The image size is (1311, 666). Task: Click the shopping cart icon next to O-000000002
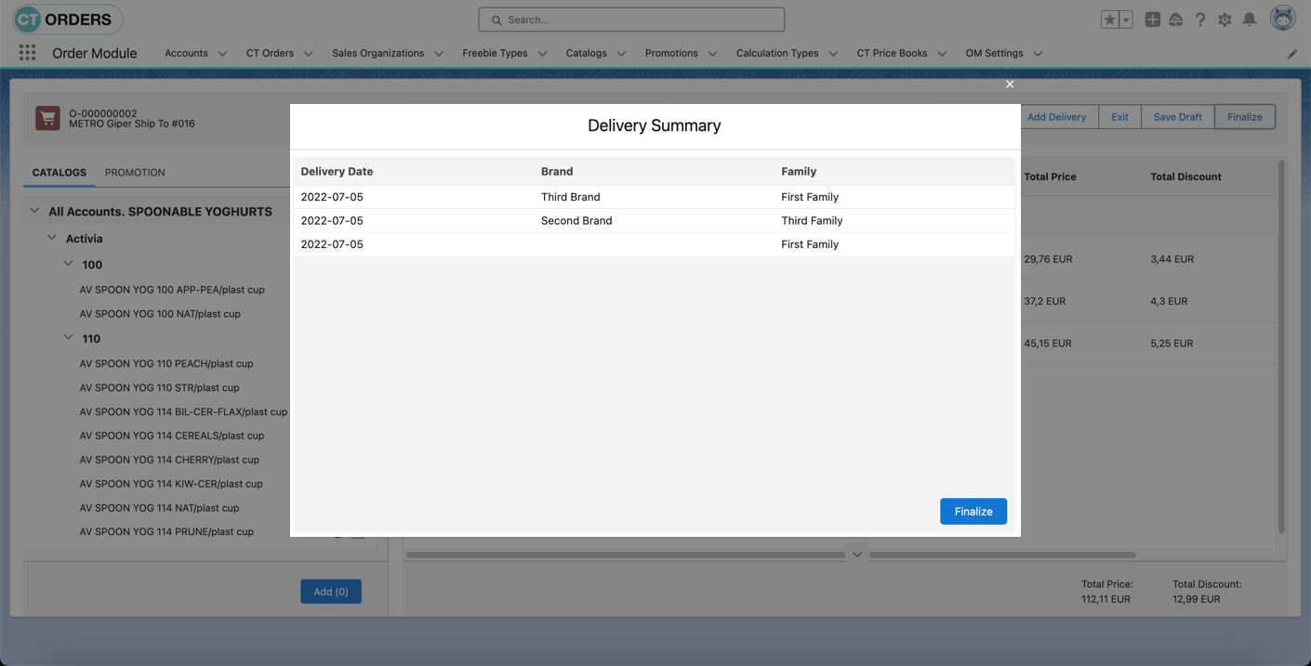click(46, 116)
